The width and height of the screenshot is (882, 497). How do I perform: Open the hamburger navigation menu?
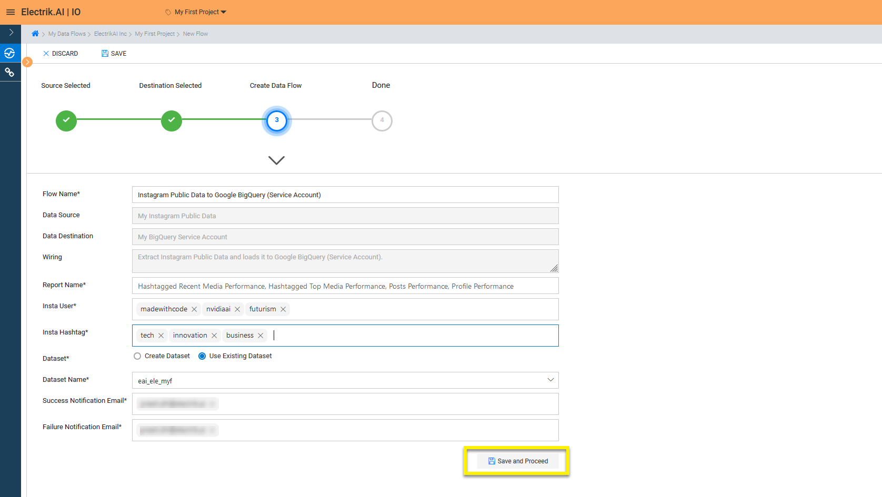click(11, 12)
